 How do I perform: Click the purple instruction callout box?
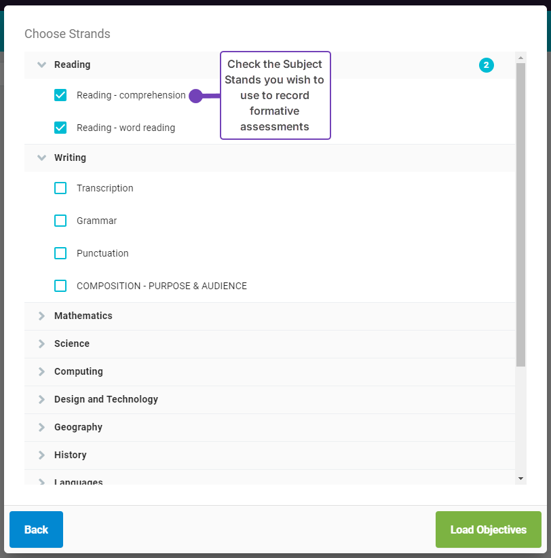275,95
